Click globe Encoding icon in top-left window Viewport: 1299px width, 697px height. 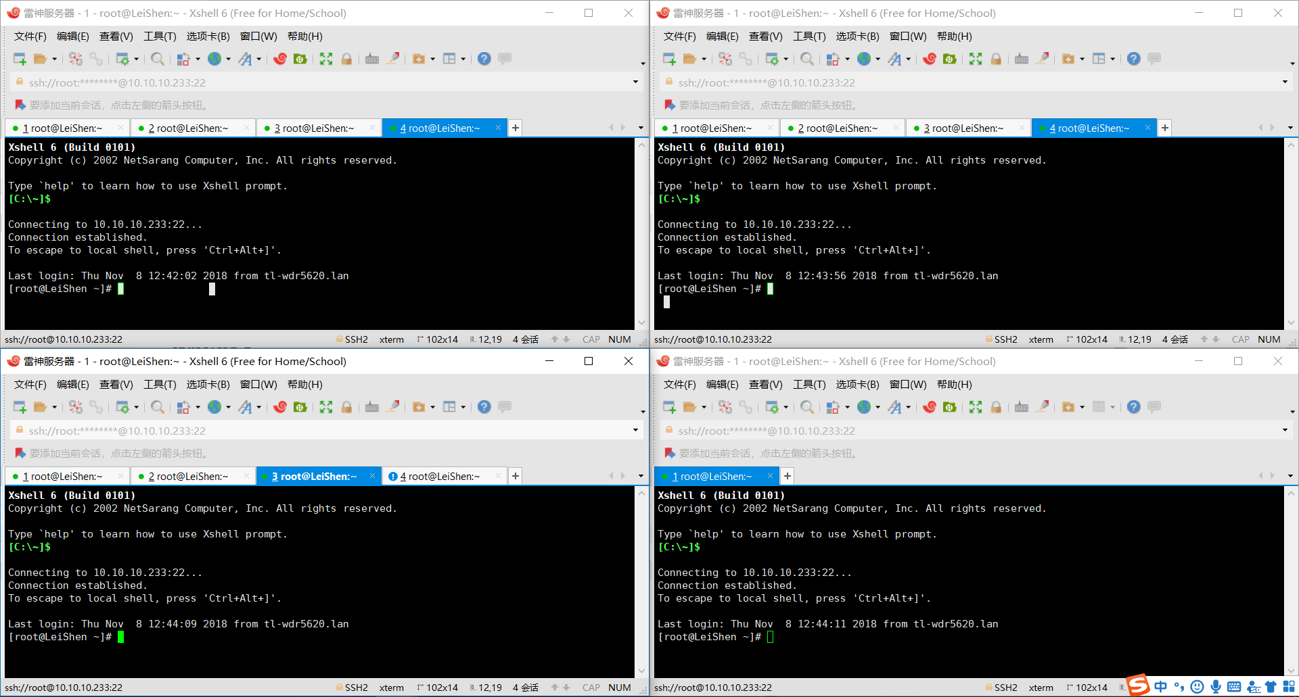pos(214,59)
